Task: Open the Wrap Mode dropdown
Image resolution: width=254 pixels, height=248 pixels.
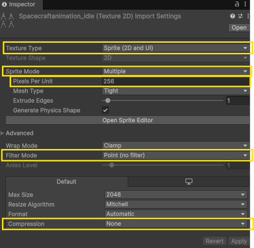Action: coord(176,146)
